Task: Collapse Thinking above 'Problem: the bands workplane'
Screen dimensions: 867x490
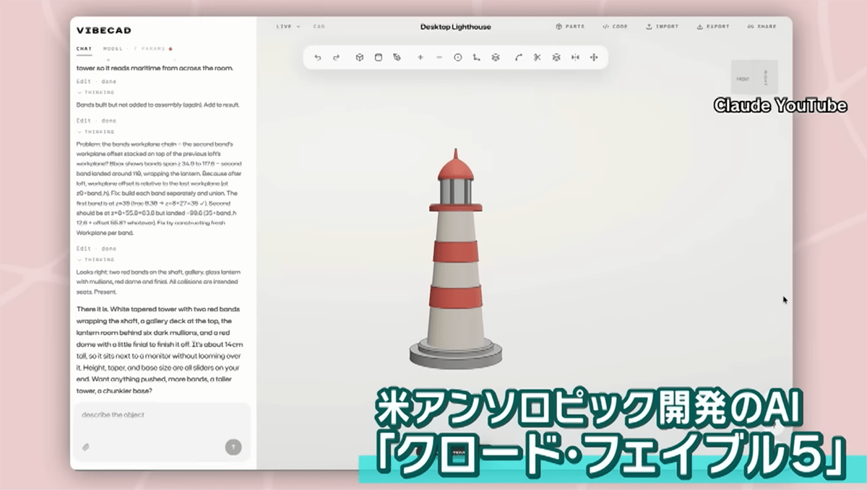Action: point(95,132)
